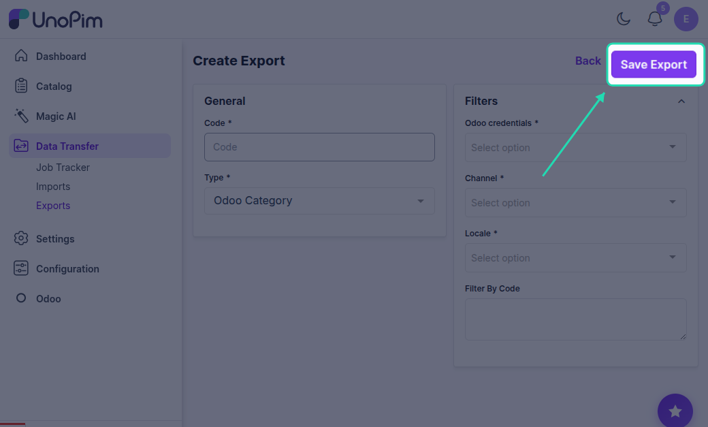Open Odoo menu item
The width and height of the screenshot is (708, 427).
pos(48,299)
